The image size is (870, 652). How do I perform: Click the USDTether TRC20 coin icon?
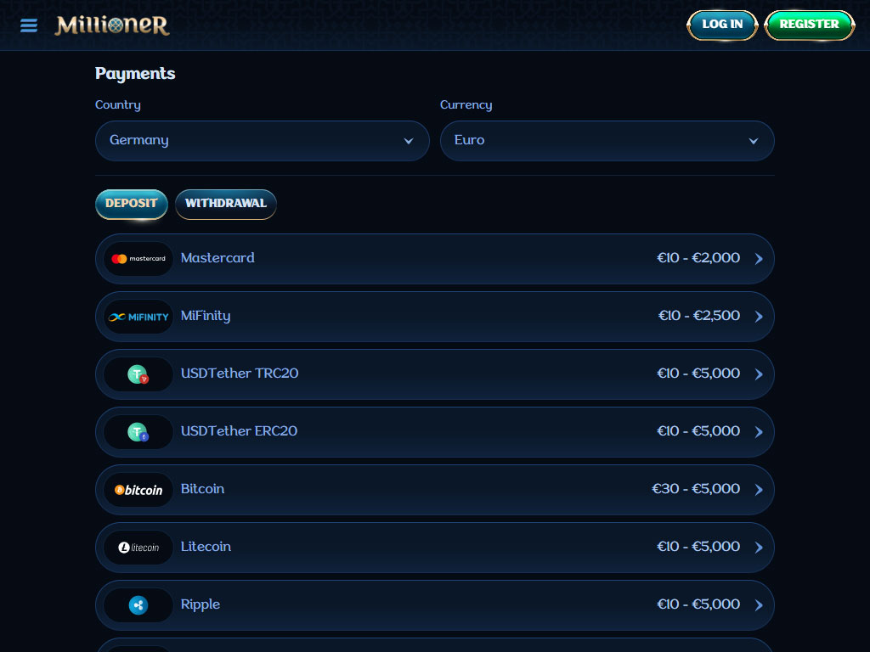coord(138,374)
